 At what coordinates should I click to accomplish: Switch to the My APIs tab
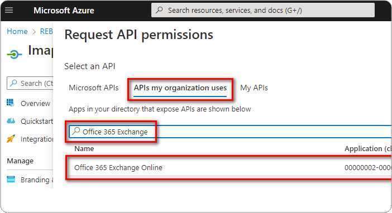pos(254,88)
